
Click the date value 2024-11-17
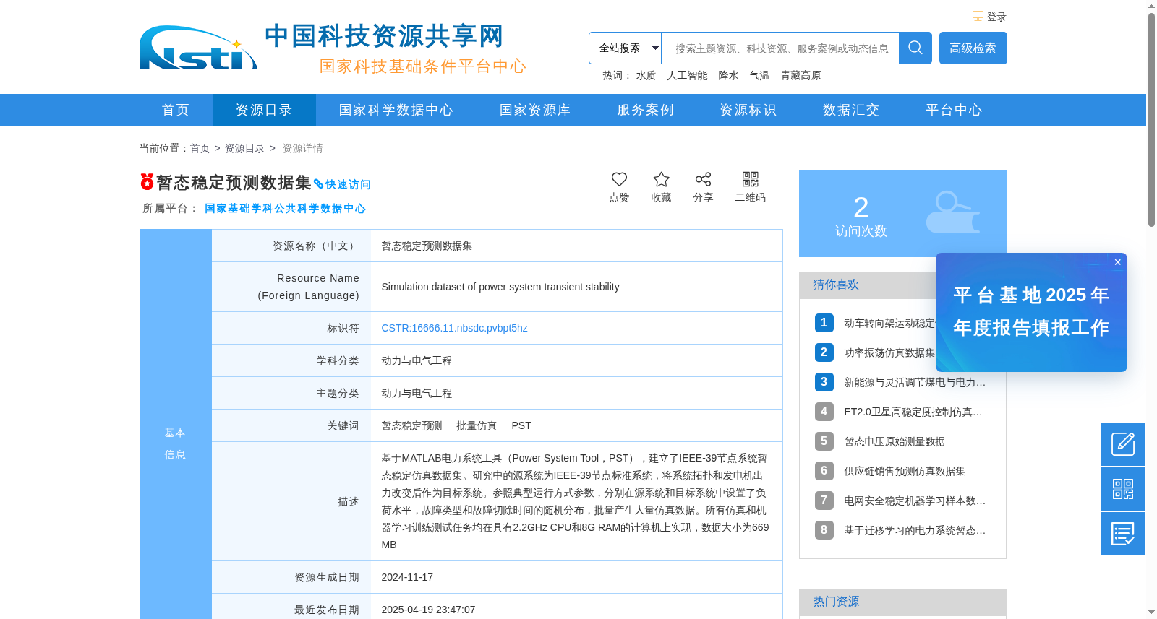(x=407, y=577)
